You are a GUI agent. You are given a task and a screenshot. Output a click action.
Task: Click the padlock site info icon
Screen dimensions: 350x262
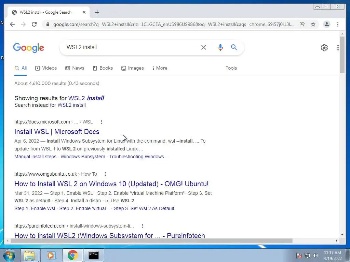coord(48,24)
